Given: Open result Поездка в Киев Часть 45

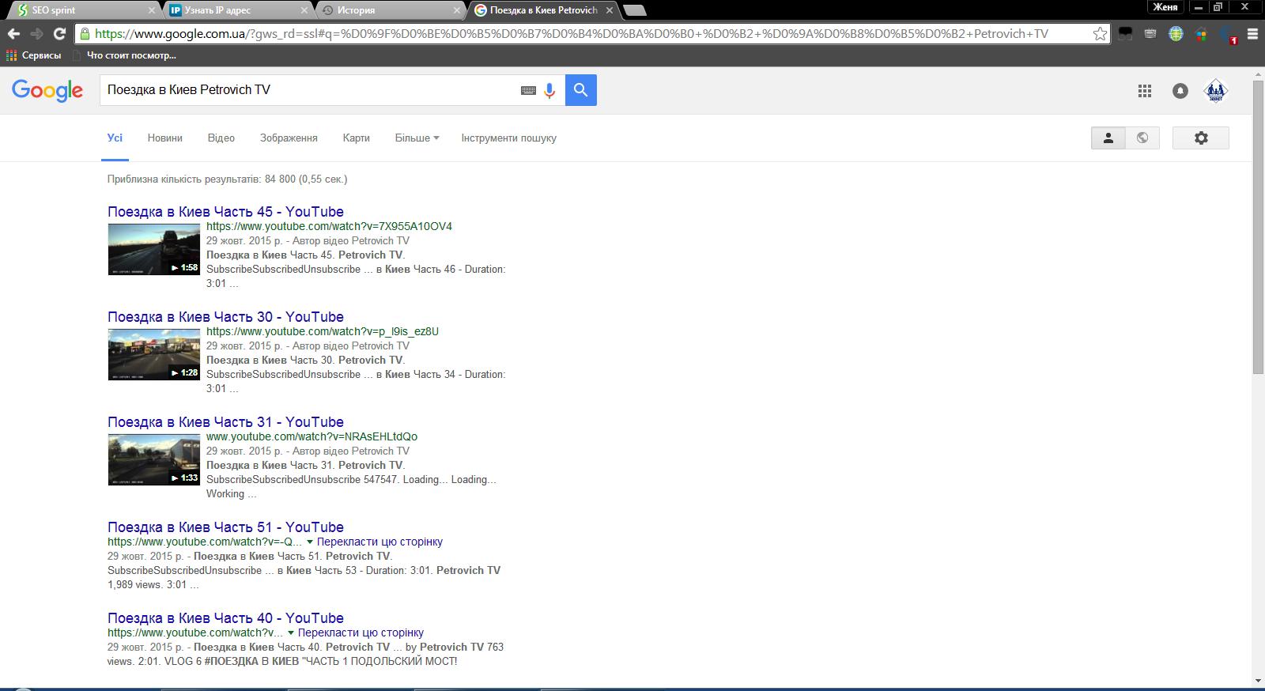Looking at the screenshot, I should [x=225, y=212].
